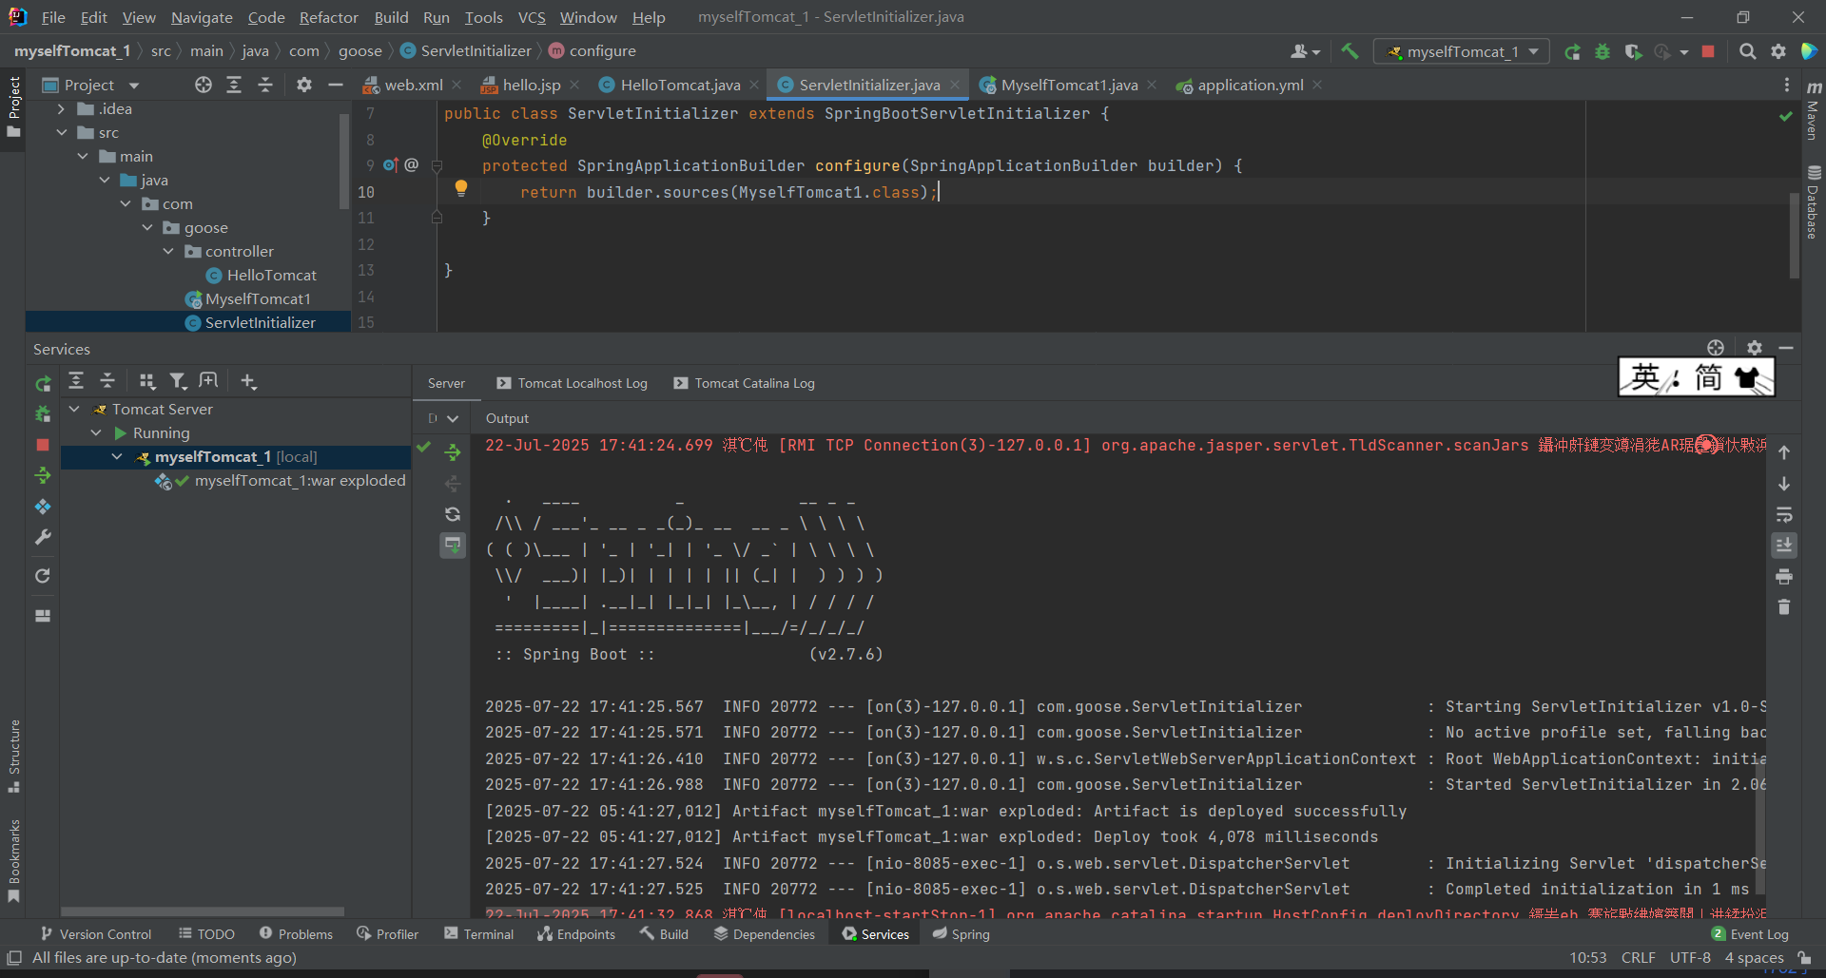Rerun myselfTomcat_1 from the main toolbar
This screenshot has height=978, width=1826.
pos(1573,51)
